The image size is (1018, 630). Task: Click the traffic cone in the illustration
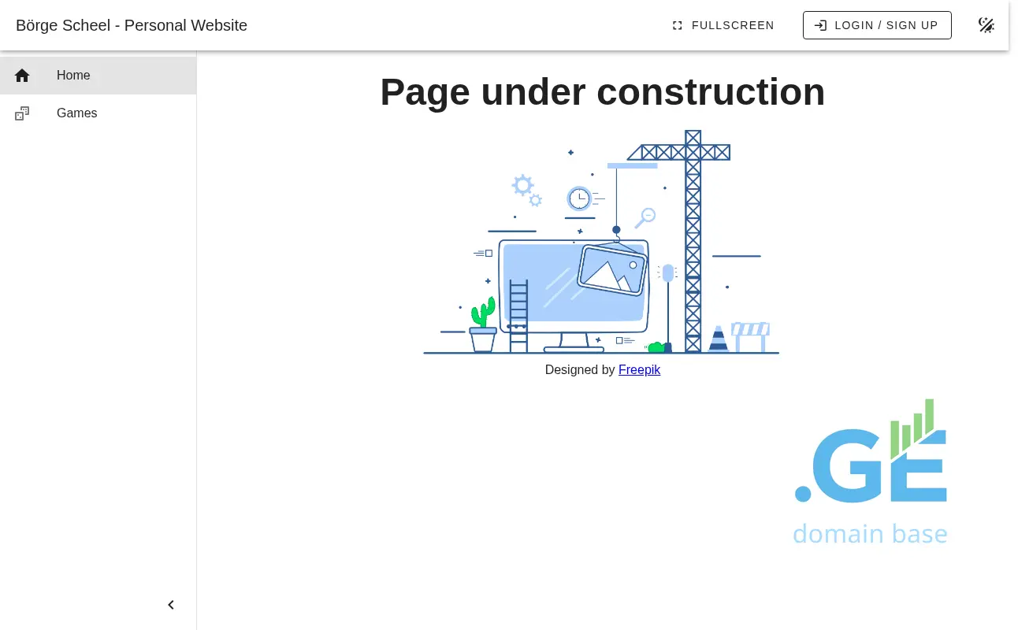pos(718,339)
